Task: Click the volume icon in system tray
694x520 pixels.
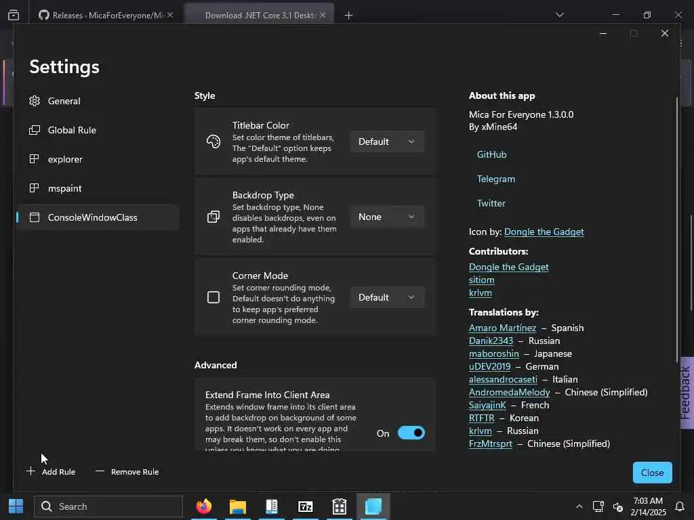Action: point(618,506)
